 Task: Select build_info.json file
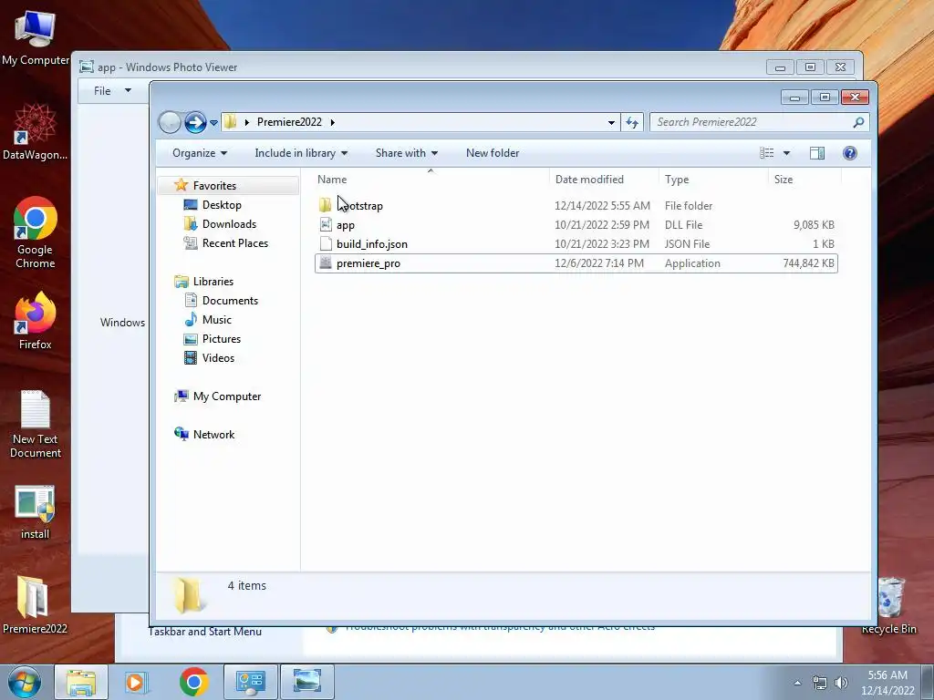click(x=576, y=244)
